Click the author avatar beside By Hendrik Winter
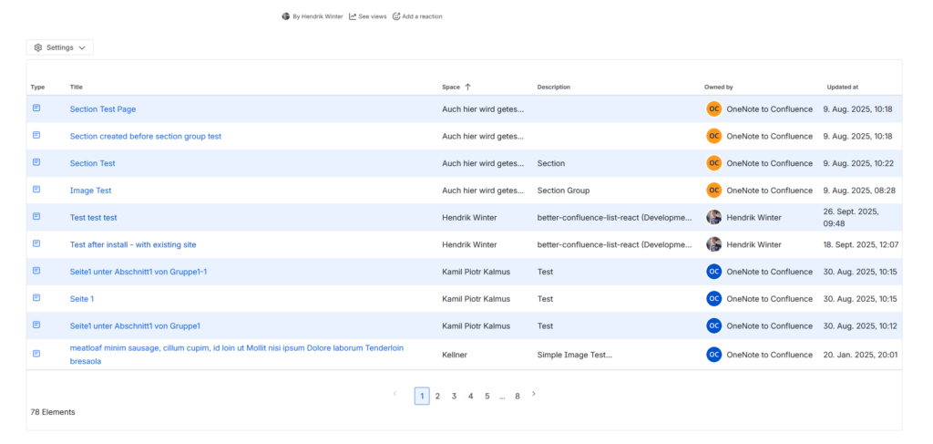The height and width of the screenshot is (444, 933). pyautogui.click(x=285, y=16)
